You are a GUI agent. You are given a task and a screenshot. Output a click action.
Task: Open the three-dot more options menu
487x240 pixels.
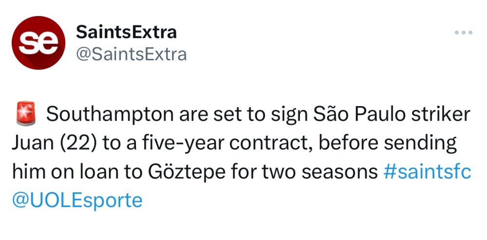tap(463, 33)
